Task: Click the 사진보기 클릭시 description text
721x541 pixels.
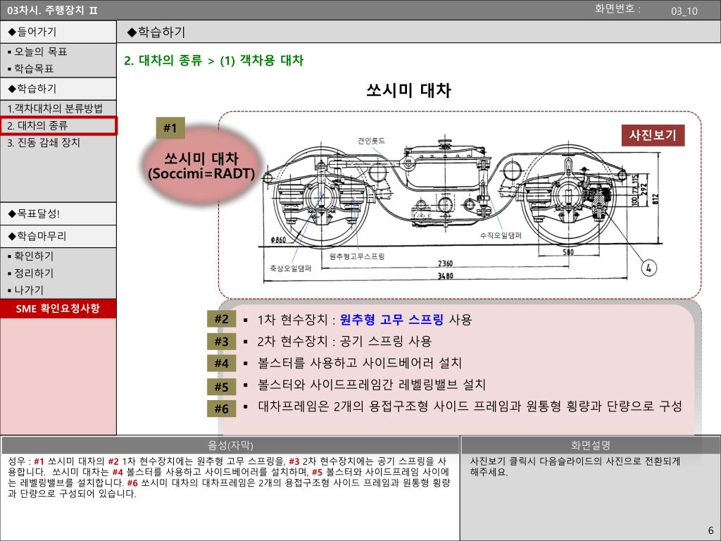Action: pyautogui.click(x=575, y=466)
